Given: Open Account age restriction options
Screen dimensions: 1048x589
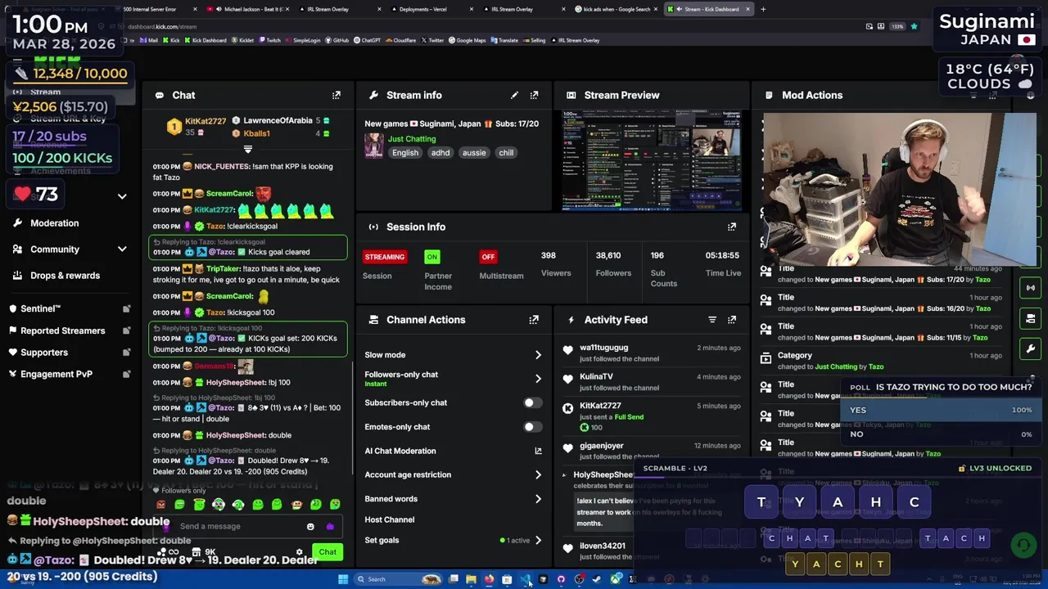Looking at the screenshot, I should (453, 474).
